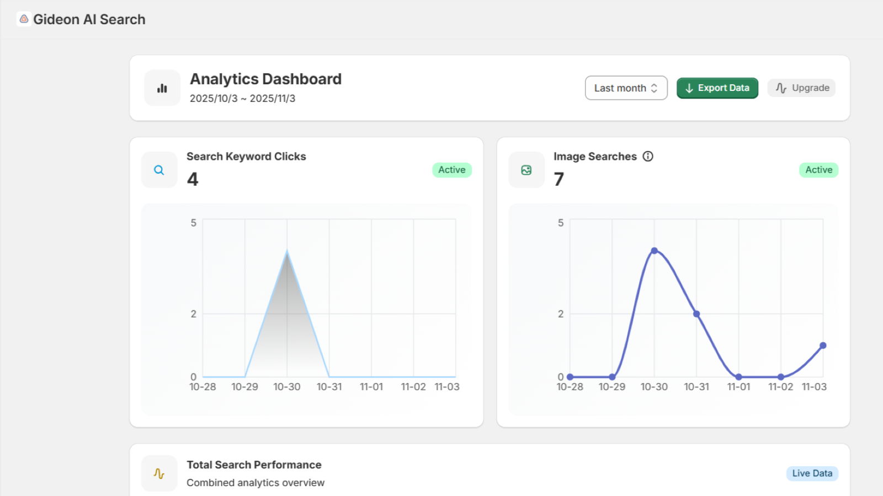Click the info icon next to Image Searches

[x=648, y=157]
